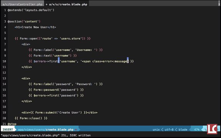Click the $errors->first('password') line
The height and width of the screenshot is (138, 221).
tap(56, 95)
